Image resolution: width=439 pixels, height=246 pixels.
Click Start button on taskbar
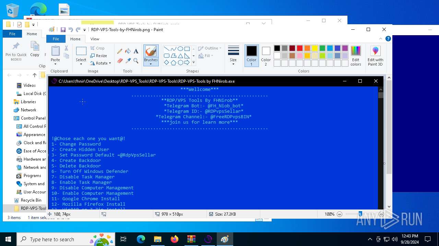point(8,239)
